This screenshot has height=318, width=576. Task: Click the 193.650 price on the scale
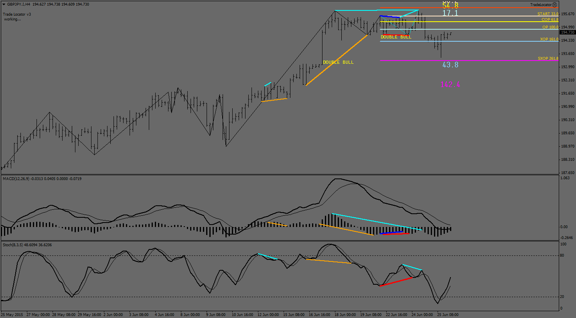568,54
